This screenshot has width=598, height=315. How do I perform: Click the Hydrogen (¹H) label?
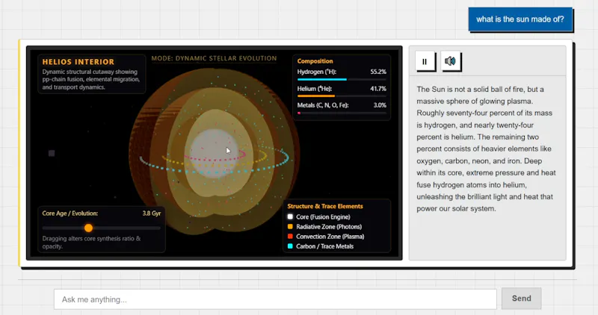(x=316, y=72)
